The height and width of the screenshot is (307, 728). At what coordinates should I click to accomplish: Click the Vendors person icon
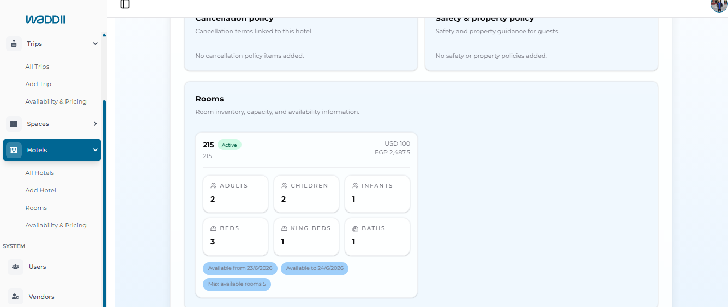[x=15, y=297]
